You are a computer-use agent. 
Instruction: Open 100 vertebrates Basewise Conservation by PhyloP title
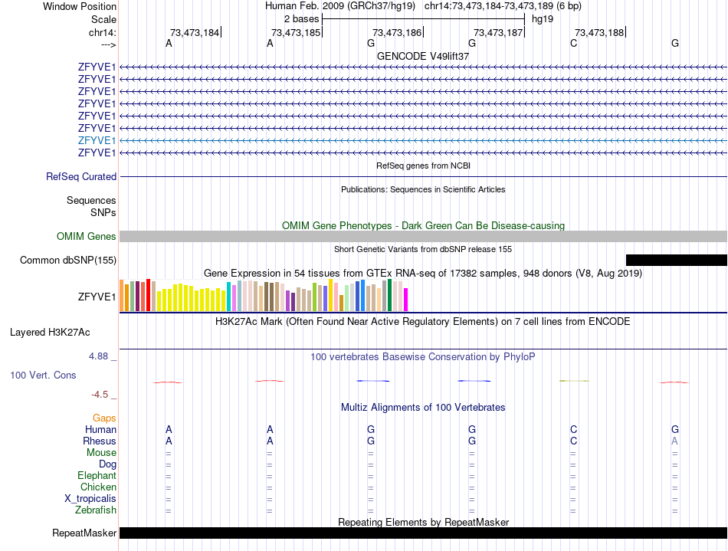tap(423, 357)
